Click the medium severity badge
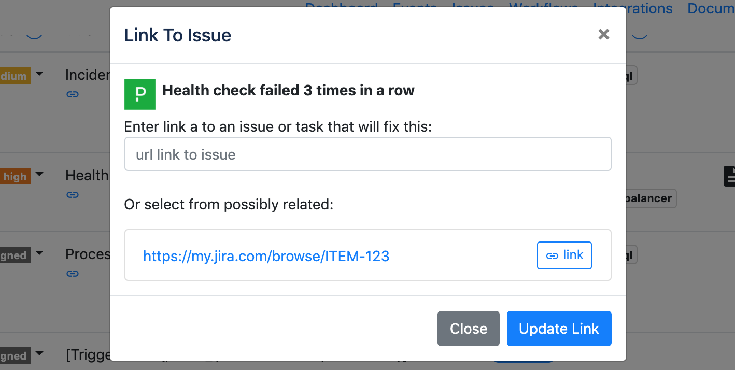The width and height of the screenshot is (735, 370). (x=15, y=76)
